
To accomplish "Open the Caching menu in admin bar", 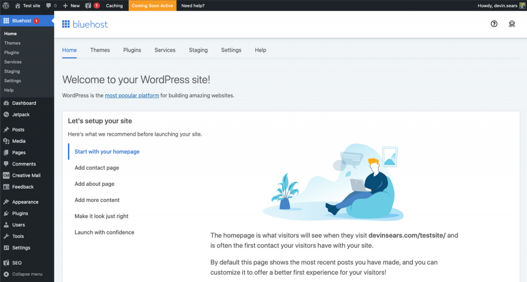I will coord(114,5).
